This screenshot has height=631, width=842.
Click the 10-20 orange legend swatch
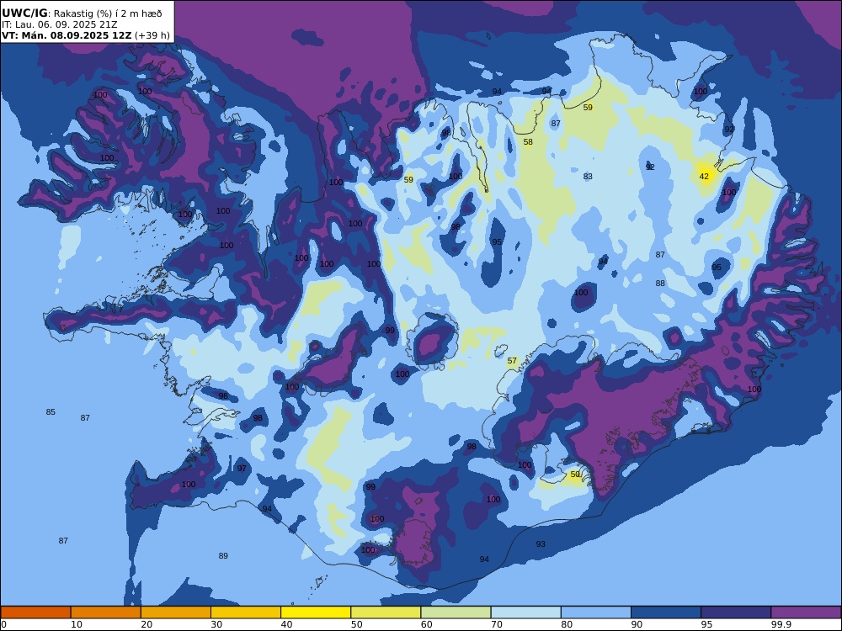click(x=106, y=612)
